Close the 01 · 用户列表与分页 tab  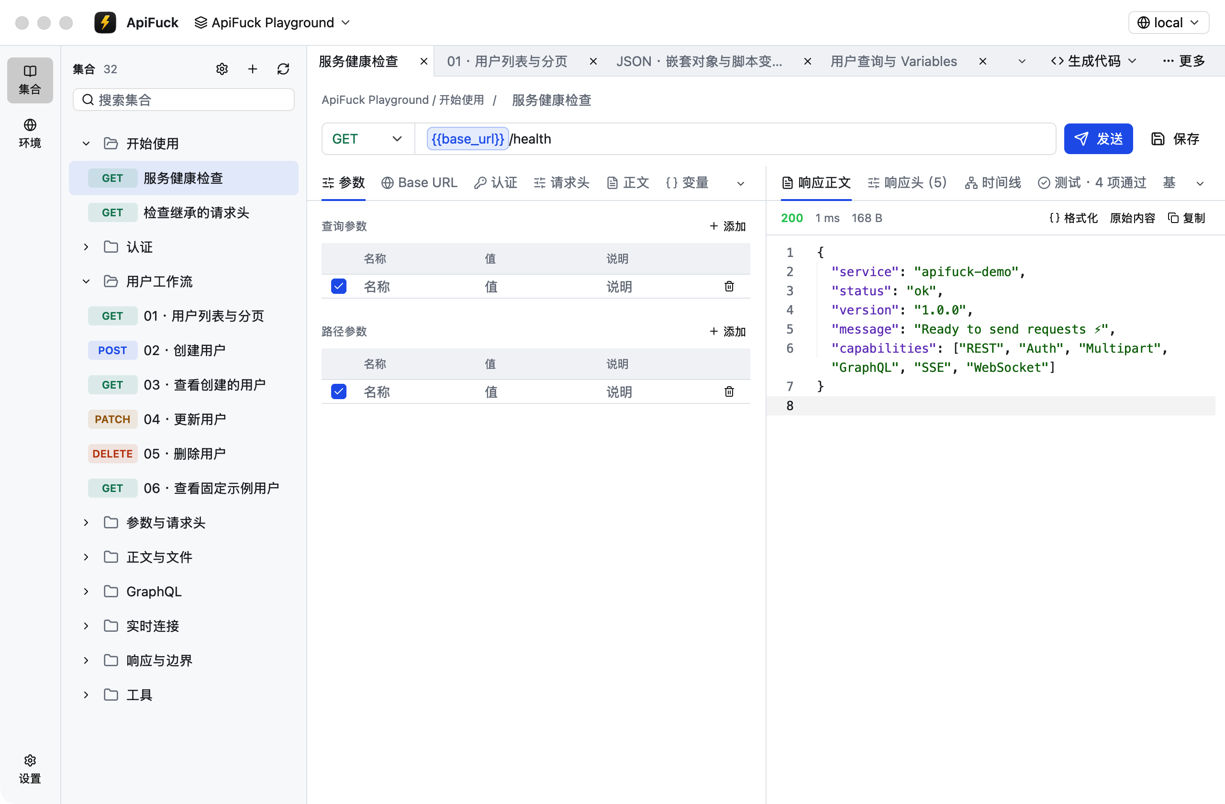pyautogui.click(x=593, y=61)
